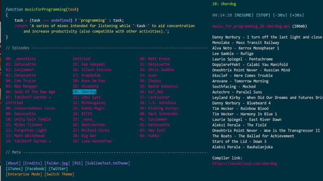Open the folder.jpg link
The image size is (323, 181).
click(57, 163)
